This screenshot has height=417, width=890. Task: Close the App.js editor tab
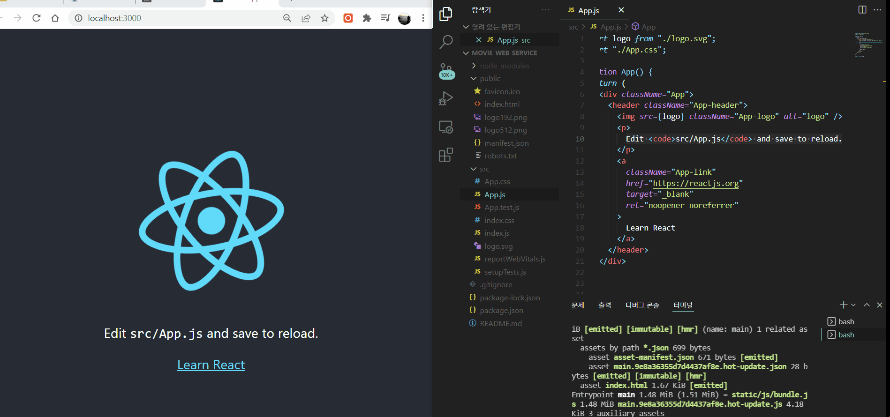[621, 10]
